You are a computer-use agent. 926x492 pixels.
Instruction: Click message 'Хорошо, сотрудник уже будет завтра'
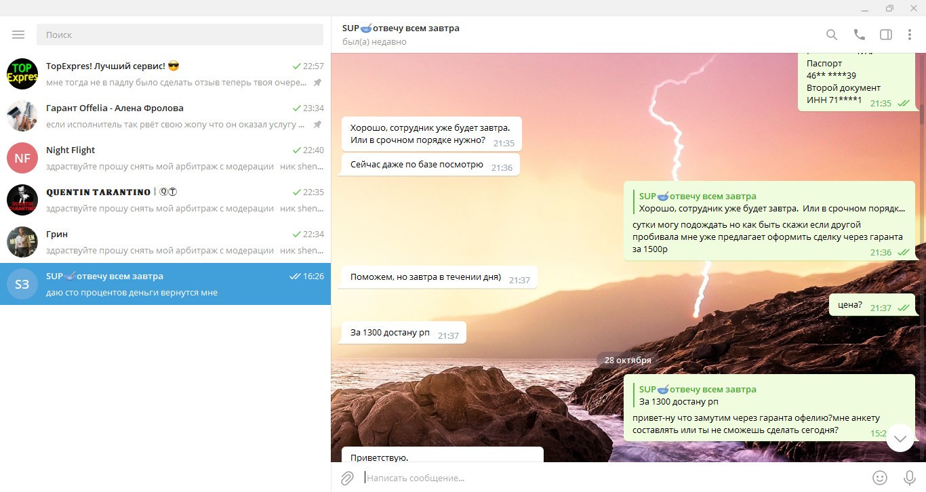(x=432, y=134)
